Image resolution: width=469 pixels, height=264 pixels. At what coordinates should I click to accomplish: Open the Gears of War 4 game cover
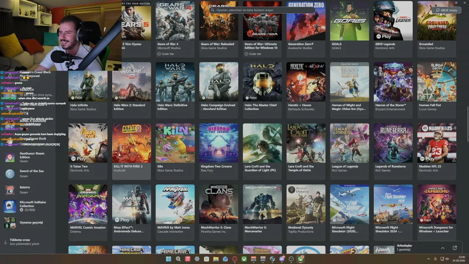point(175,21)
